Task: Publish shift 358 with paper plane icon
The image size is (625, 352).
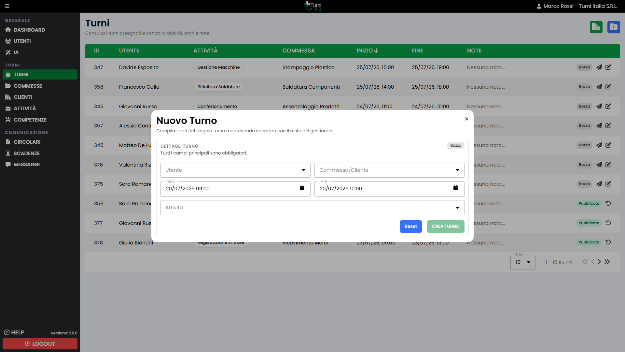Action: (599, 87)
